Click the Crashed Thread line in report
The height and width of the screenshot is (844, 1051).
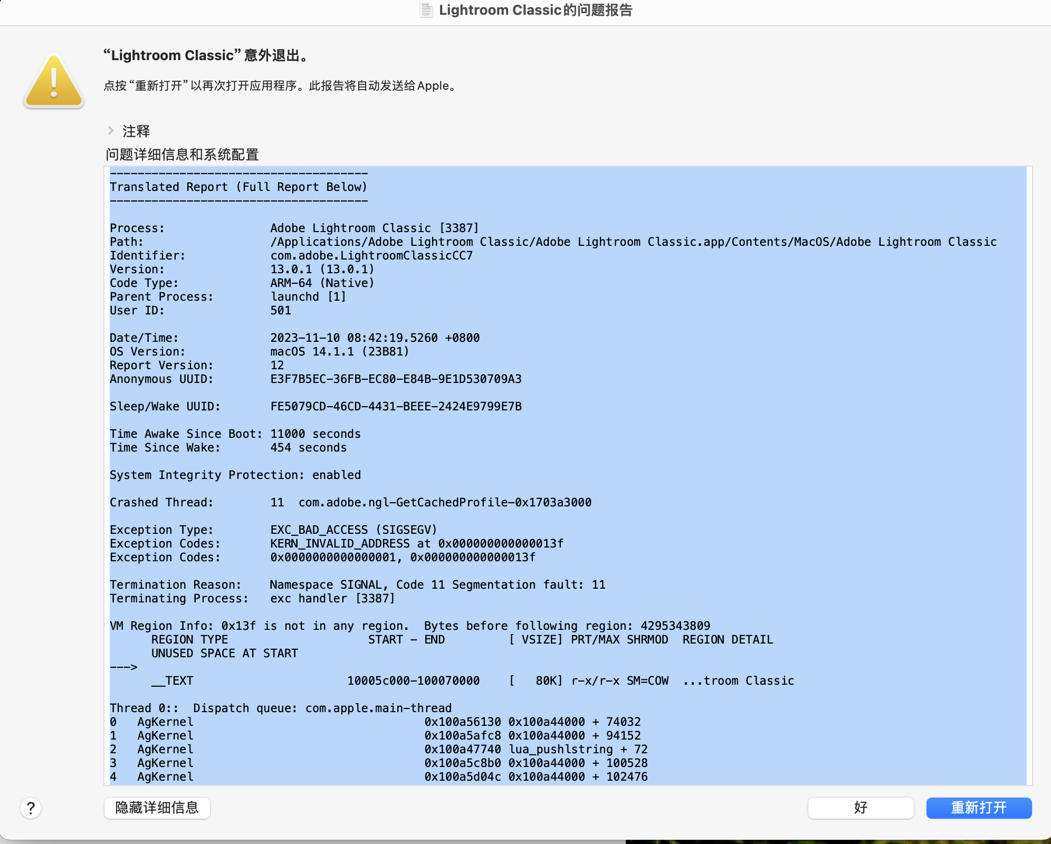[350, 502]
